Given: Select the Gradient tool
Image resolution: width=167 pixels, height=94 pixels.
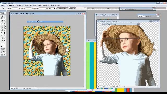Looking at the screenshot, I should [x=4, y=28].
